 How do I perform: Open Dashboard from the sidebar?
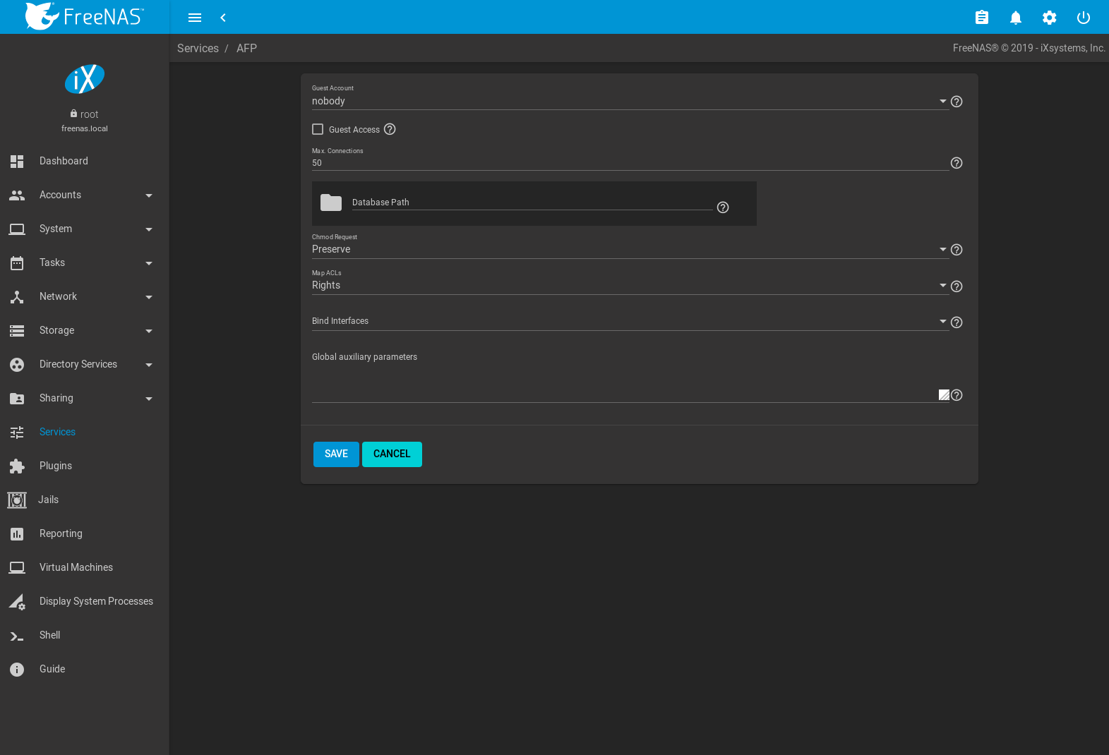pos(64,161)
